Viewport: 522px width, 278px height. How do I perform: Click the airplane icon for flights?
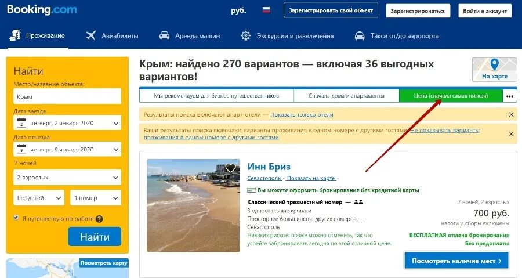pyautogui.click(x=90, y=35)
